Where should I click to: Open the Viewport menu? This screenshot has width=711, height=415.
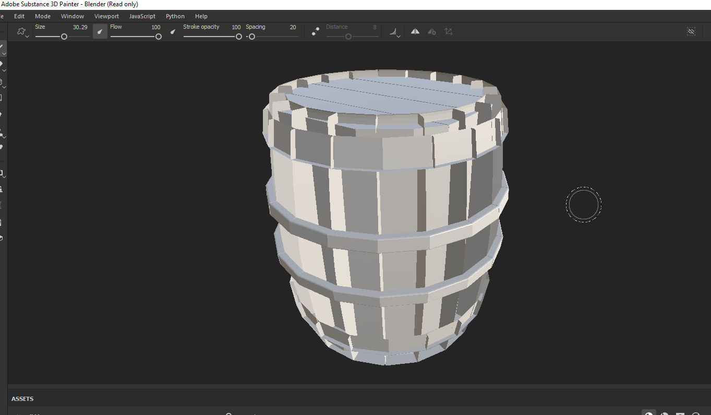tap(106, 16)
